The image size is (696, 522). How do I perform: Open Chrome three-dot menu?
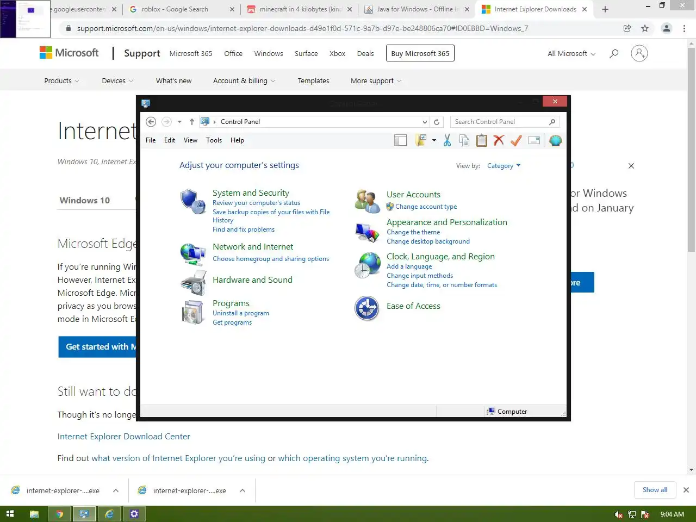(684, 28)
